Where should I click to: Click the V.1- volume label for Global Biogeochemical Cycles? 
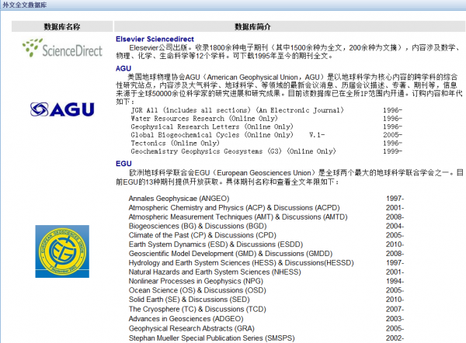(x=317, y=135)
